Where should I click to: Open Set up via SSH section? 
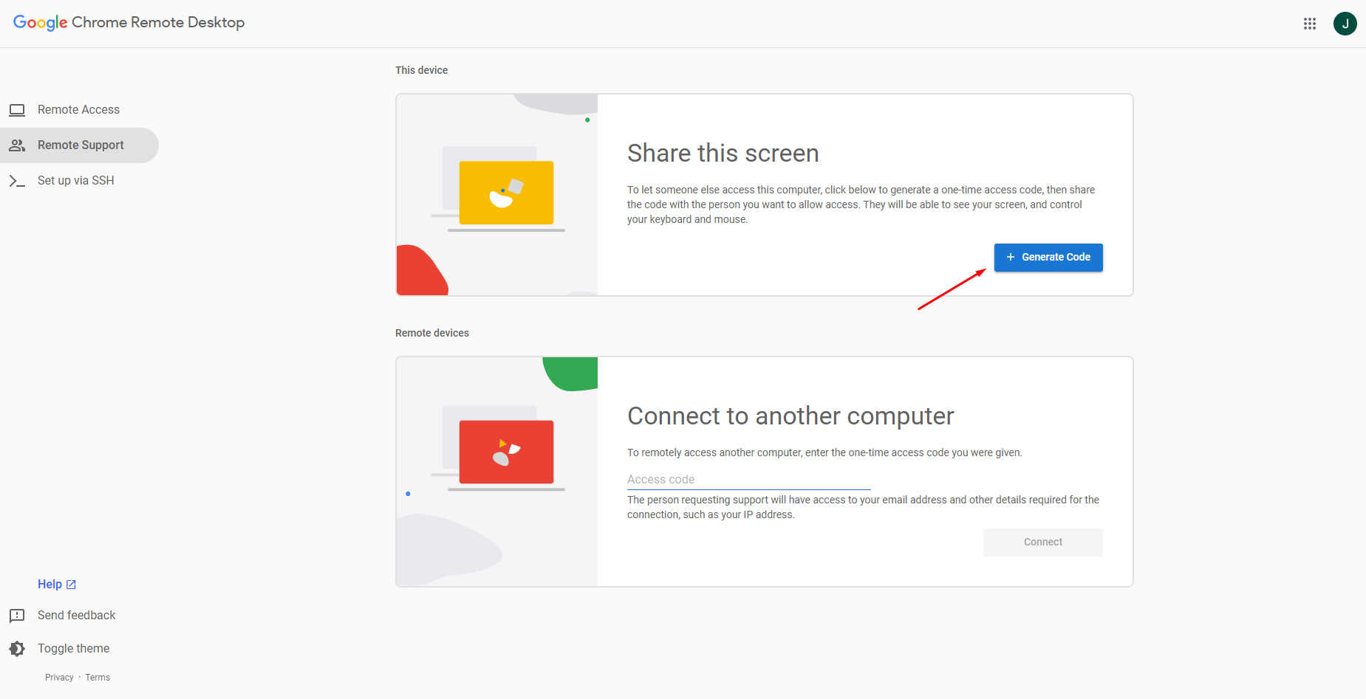(75, 181)
